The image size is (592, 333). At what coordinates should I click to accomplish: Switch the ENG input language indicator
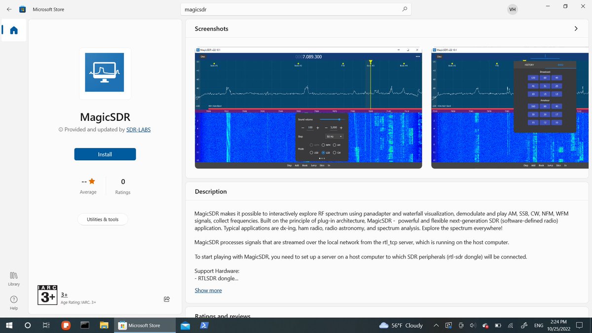click(x=539, y=326)
